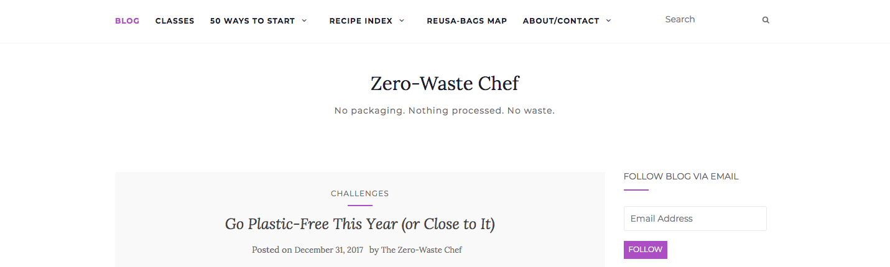This screenshot has height=267, width=890.
Task: Click the site tagline about no packaging
Action: tap(444, 111)
